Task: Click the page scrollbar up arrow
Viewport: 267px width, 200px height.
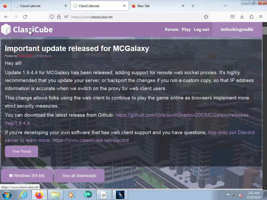Action: 265,24
